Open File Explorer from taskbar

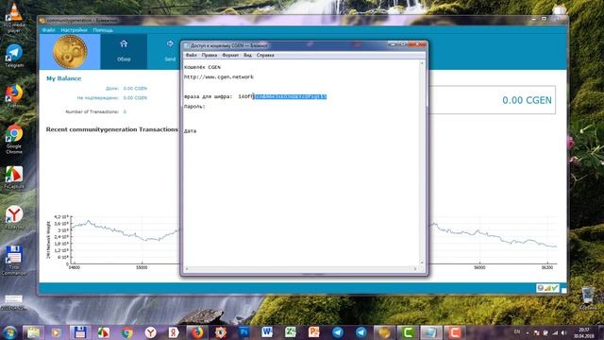[x=33, y=332]
